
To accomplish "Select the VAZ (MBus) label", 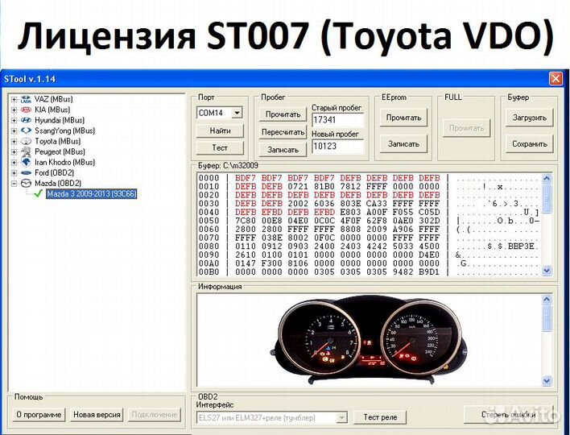I will coord(54,99).
